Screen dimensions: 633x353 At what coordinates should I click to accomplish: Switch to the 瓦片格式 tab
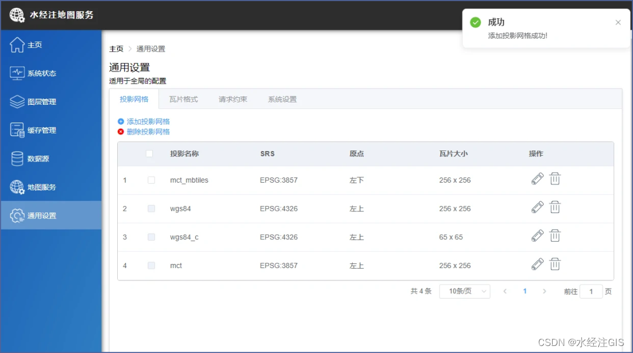(183, 100)
